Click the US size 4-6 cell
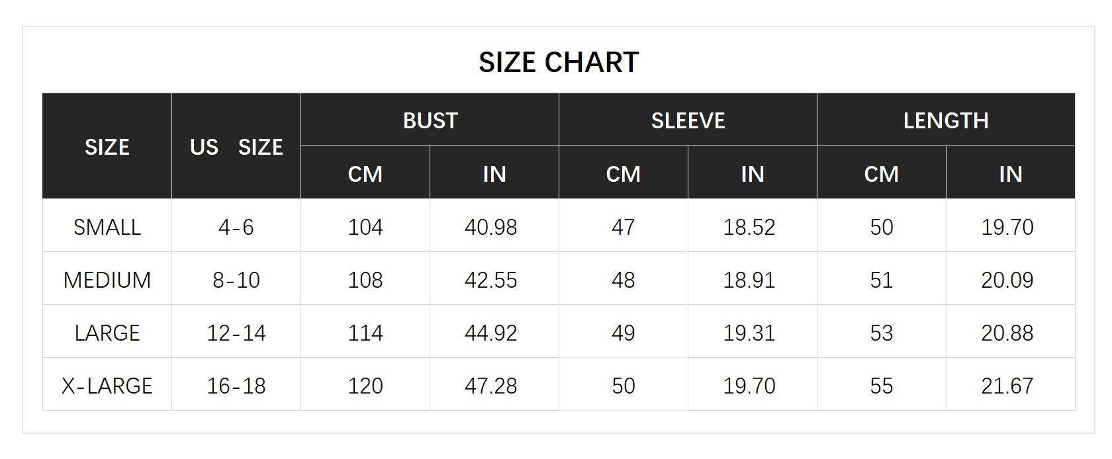1112x459 pixels. point(236,227)
